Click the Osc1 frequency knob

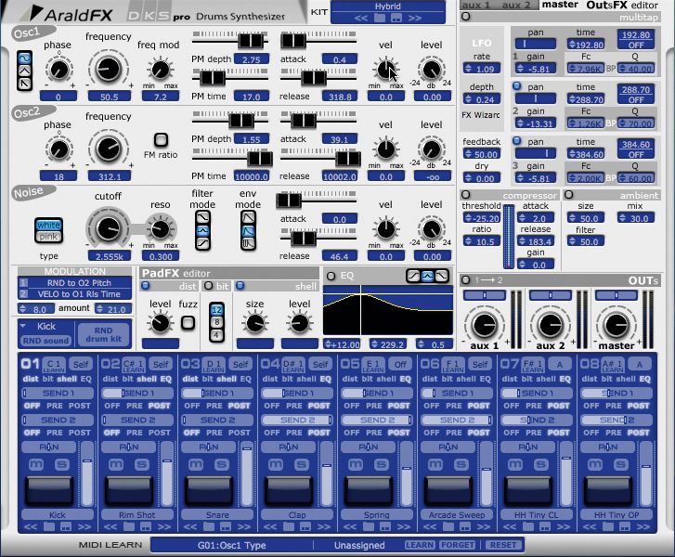(x=109, y=69)
